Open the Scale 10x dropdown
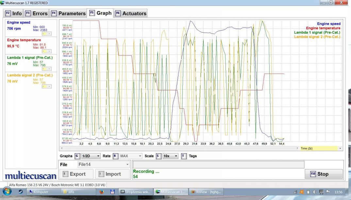 click(170, 156)
